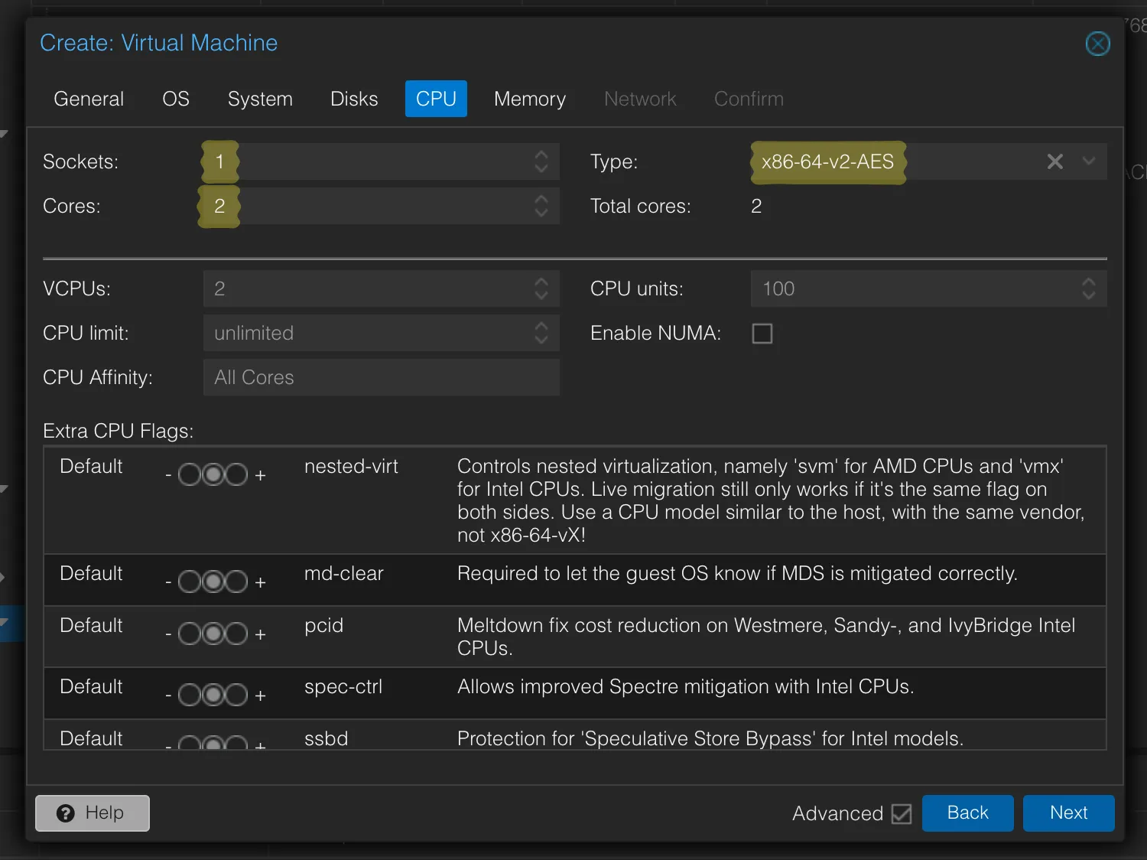Open the CPU Type dropdown arrow
This screenshot has width=1147, height=860.
pos(1089,161)
